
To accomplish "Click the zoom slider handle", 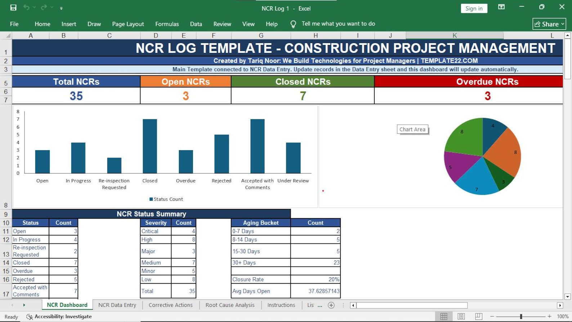I will click(x=521, y=317).
